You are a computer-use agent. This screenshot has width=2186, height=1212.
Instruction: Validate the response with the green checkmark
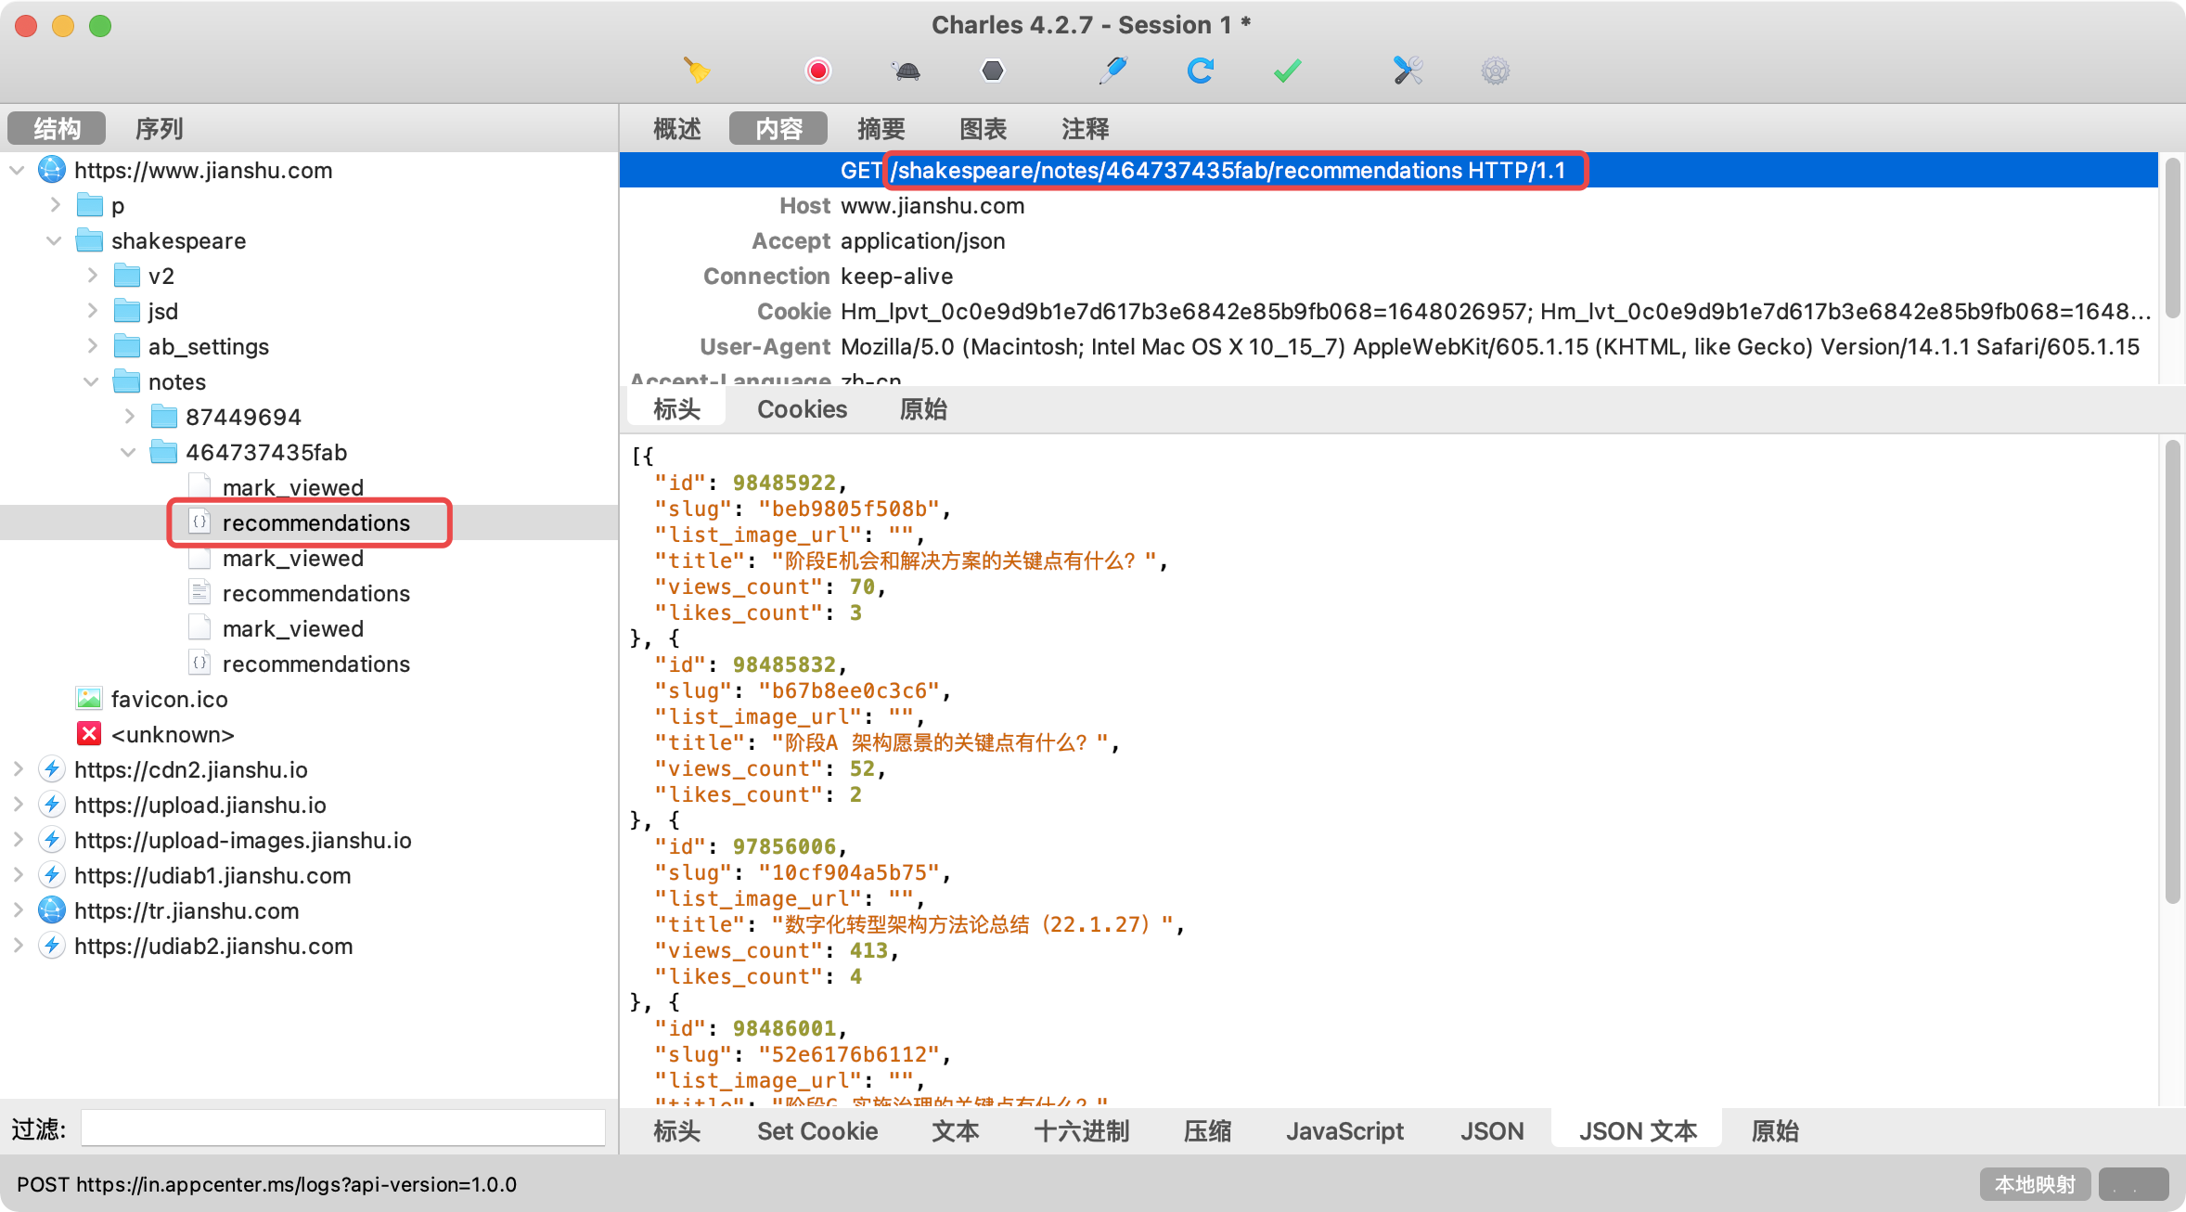(1287, 71)
